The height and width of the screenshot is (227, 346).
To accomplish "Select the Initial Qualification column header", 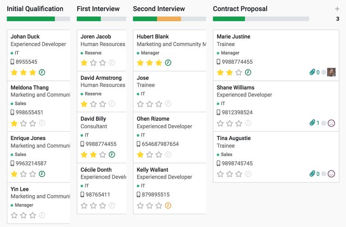I will click(35, 9).
